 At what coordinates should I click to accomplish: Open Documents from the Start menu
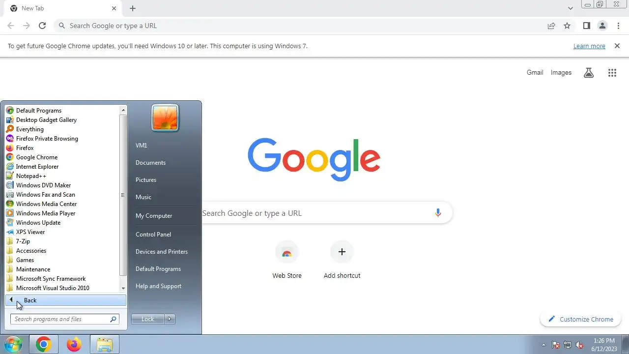[x=150, y=163]
